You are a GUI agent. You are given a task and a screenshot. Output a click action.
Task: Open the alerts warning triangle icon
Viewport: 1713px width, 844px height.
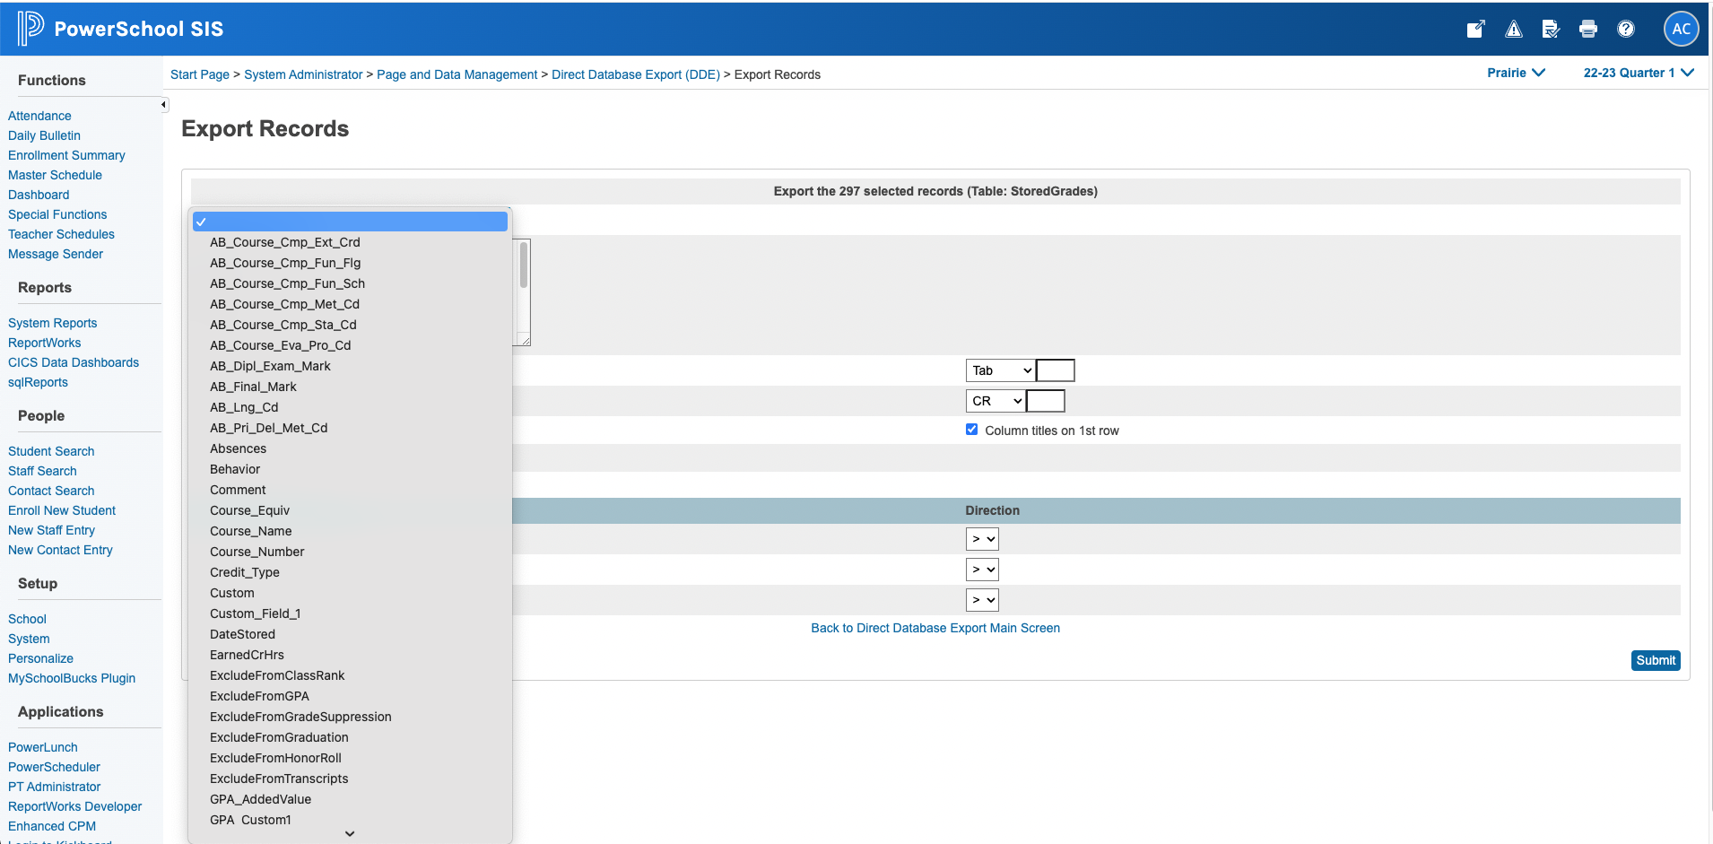pyautogui.click(x=1514, y=29)
